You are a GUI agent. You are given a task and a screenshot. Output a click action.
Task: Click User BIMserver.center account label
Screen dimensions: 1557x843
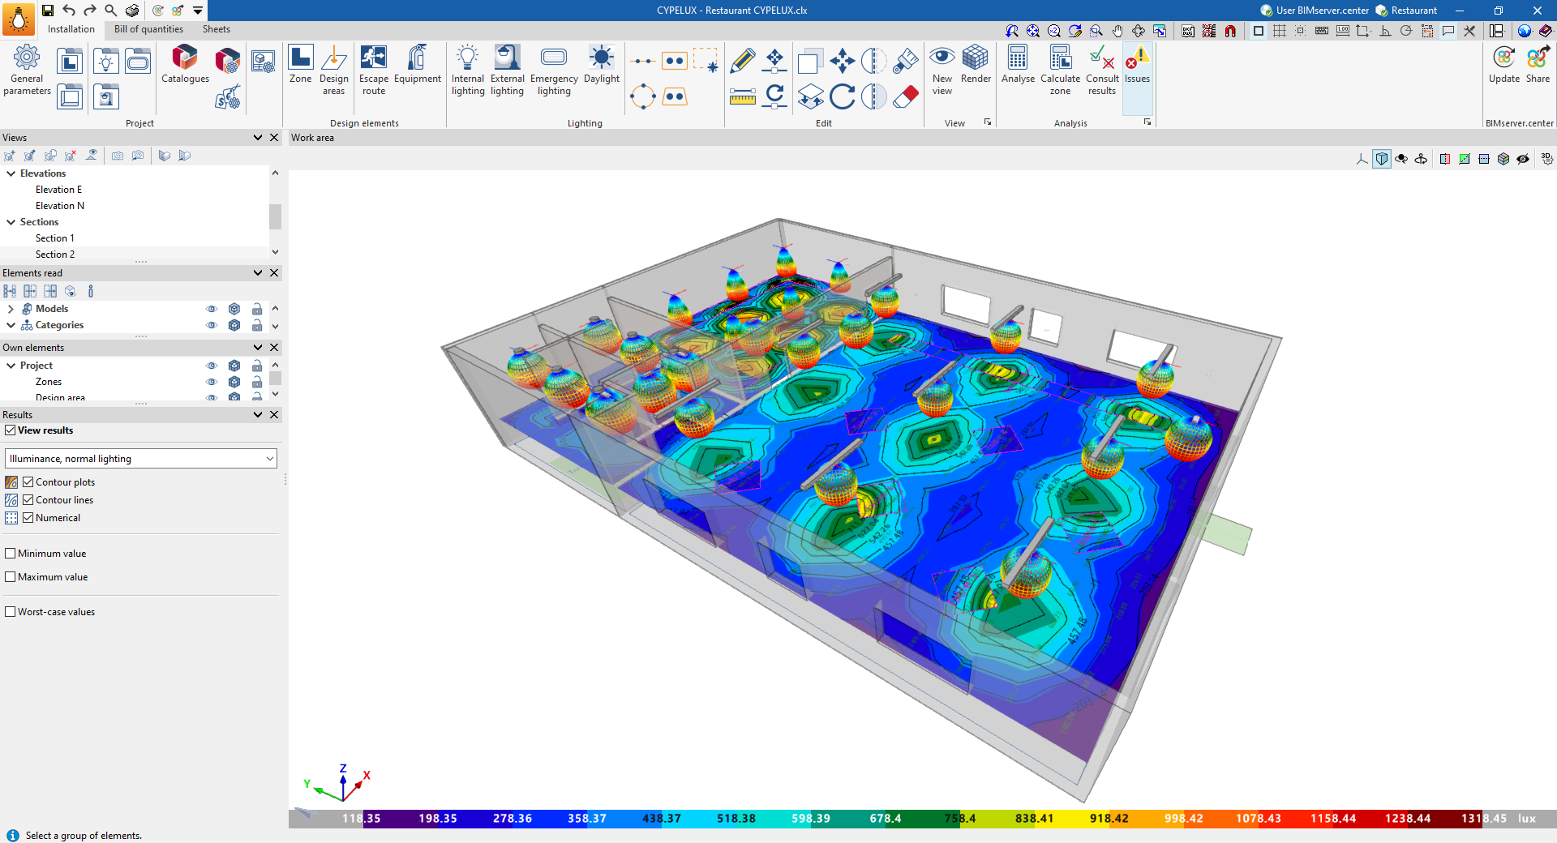click(1322, 11)
